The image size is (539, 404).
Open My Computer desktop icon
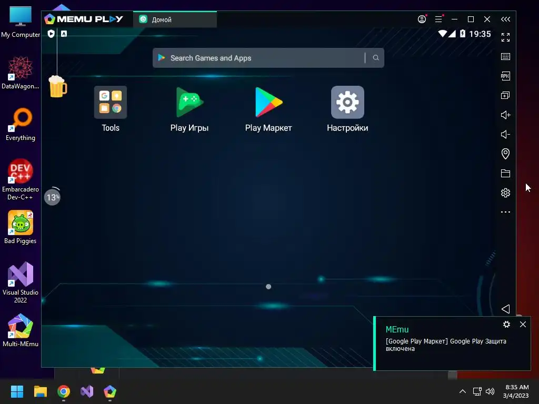[21, 22]
